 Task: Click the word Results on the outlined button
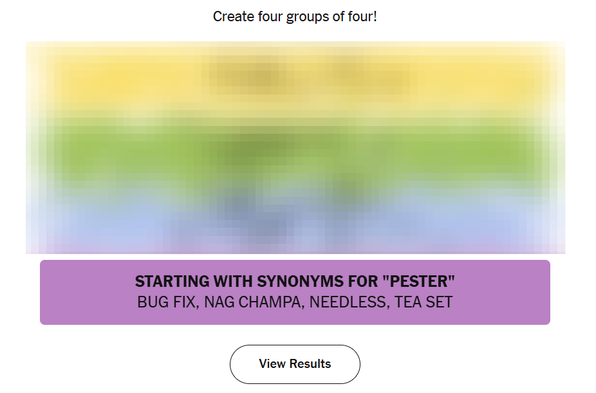(310, 364)
